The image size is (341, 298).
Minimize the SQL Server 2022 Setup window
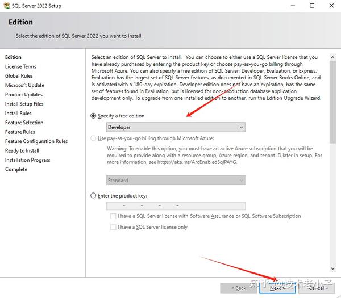293,6
